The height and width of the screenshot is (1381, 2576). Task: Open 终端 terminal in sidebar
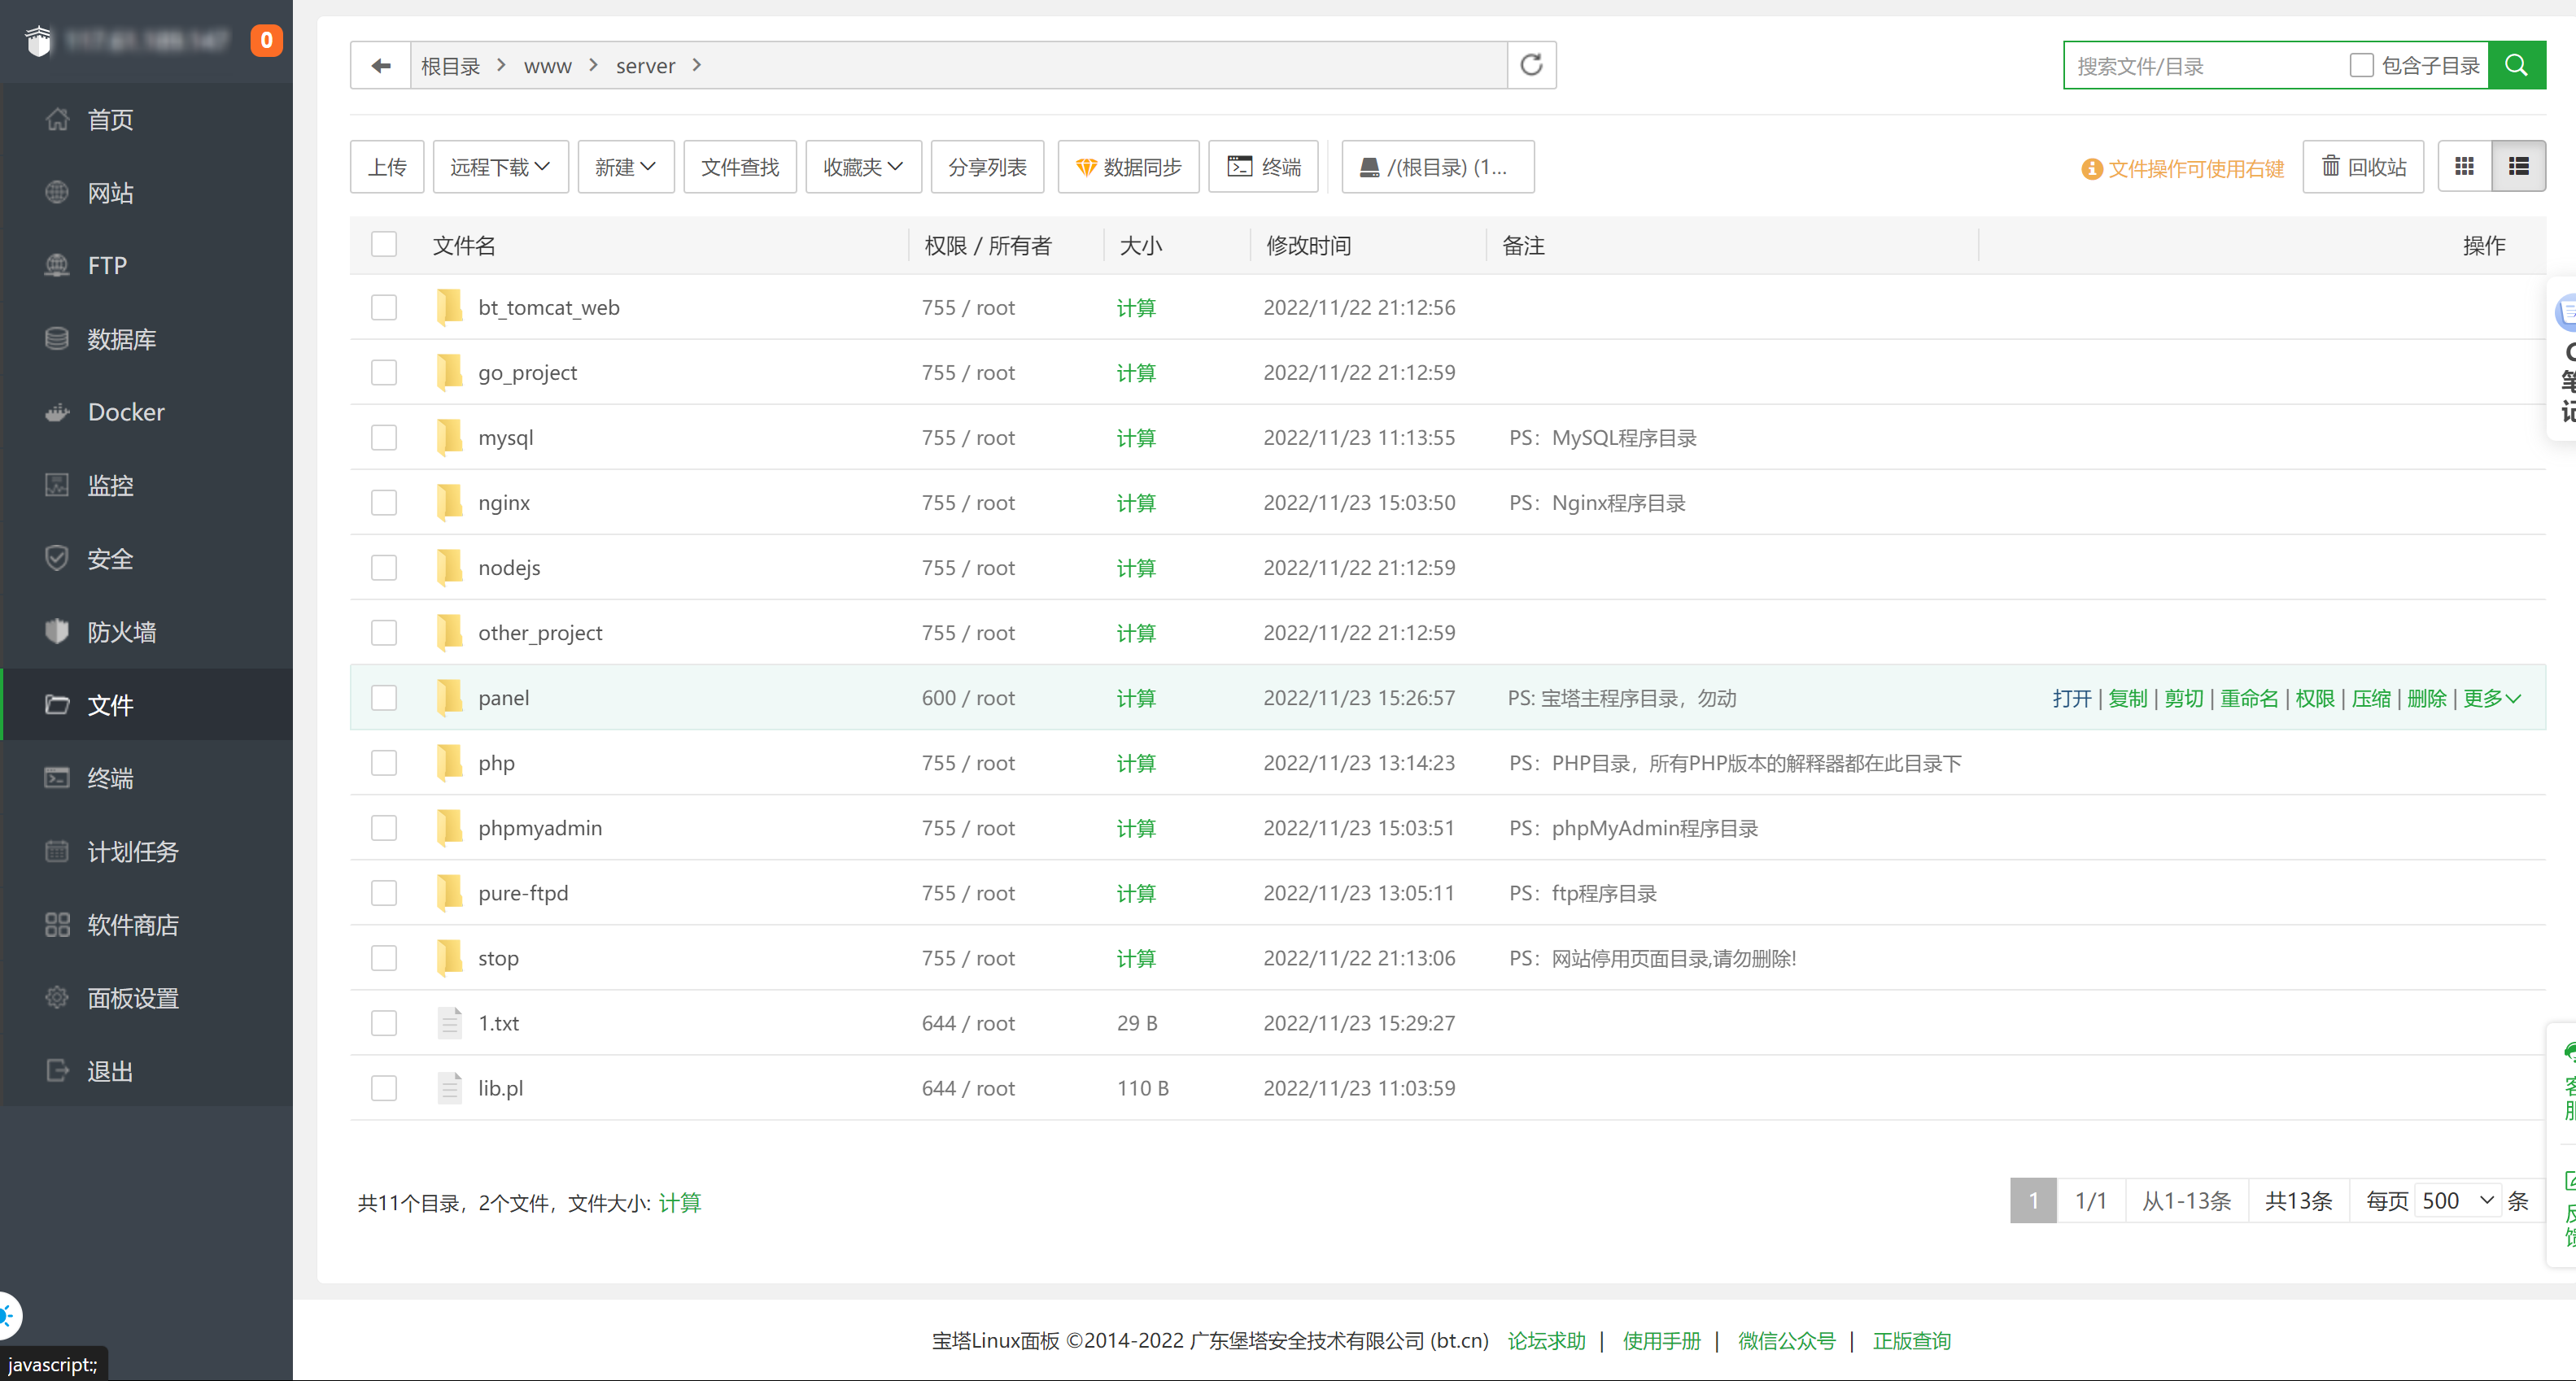pos(147,778)
